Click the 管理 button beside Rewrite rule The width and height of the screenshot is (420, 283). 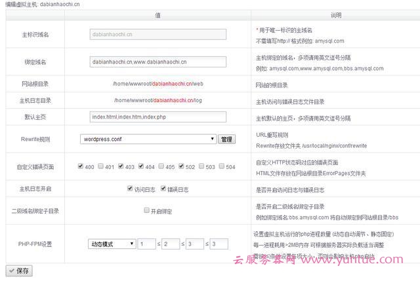click(226, 140)
